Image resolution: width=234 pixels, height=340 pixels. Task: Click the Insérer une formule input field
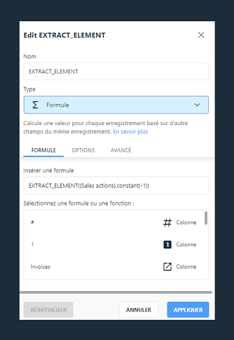point(116,185)
